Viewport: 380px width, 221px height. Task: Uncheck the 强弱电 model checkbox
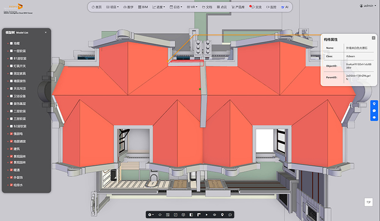click(11, 134)
